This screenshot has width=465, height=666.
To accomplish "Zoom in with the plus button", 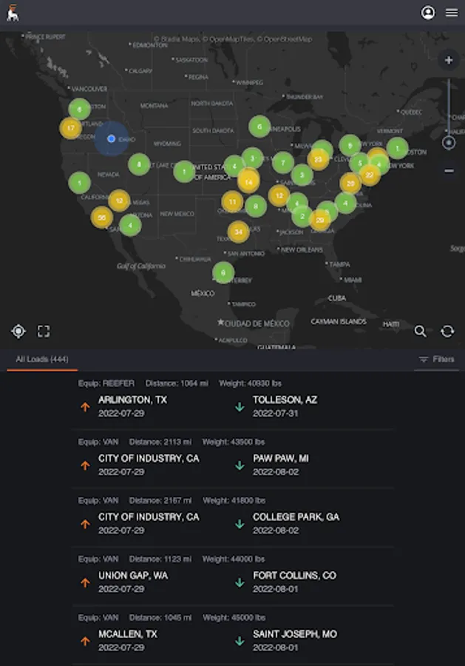I will point(449,61).
